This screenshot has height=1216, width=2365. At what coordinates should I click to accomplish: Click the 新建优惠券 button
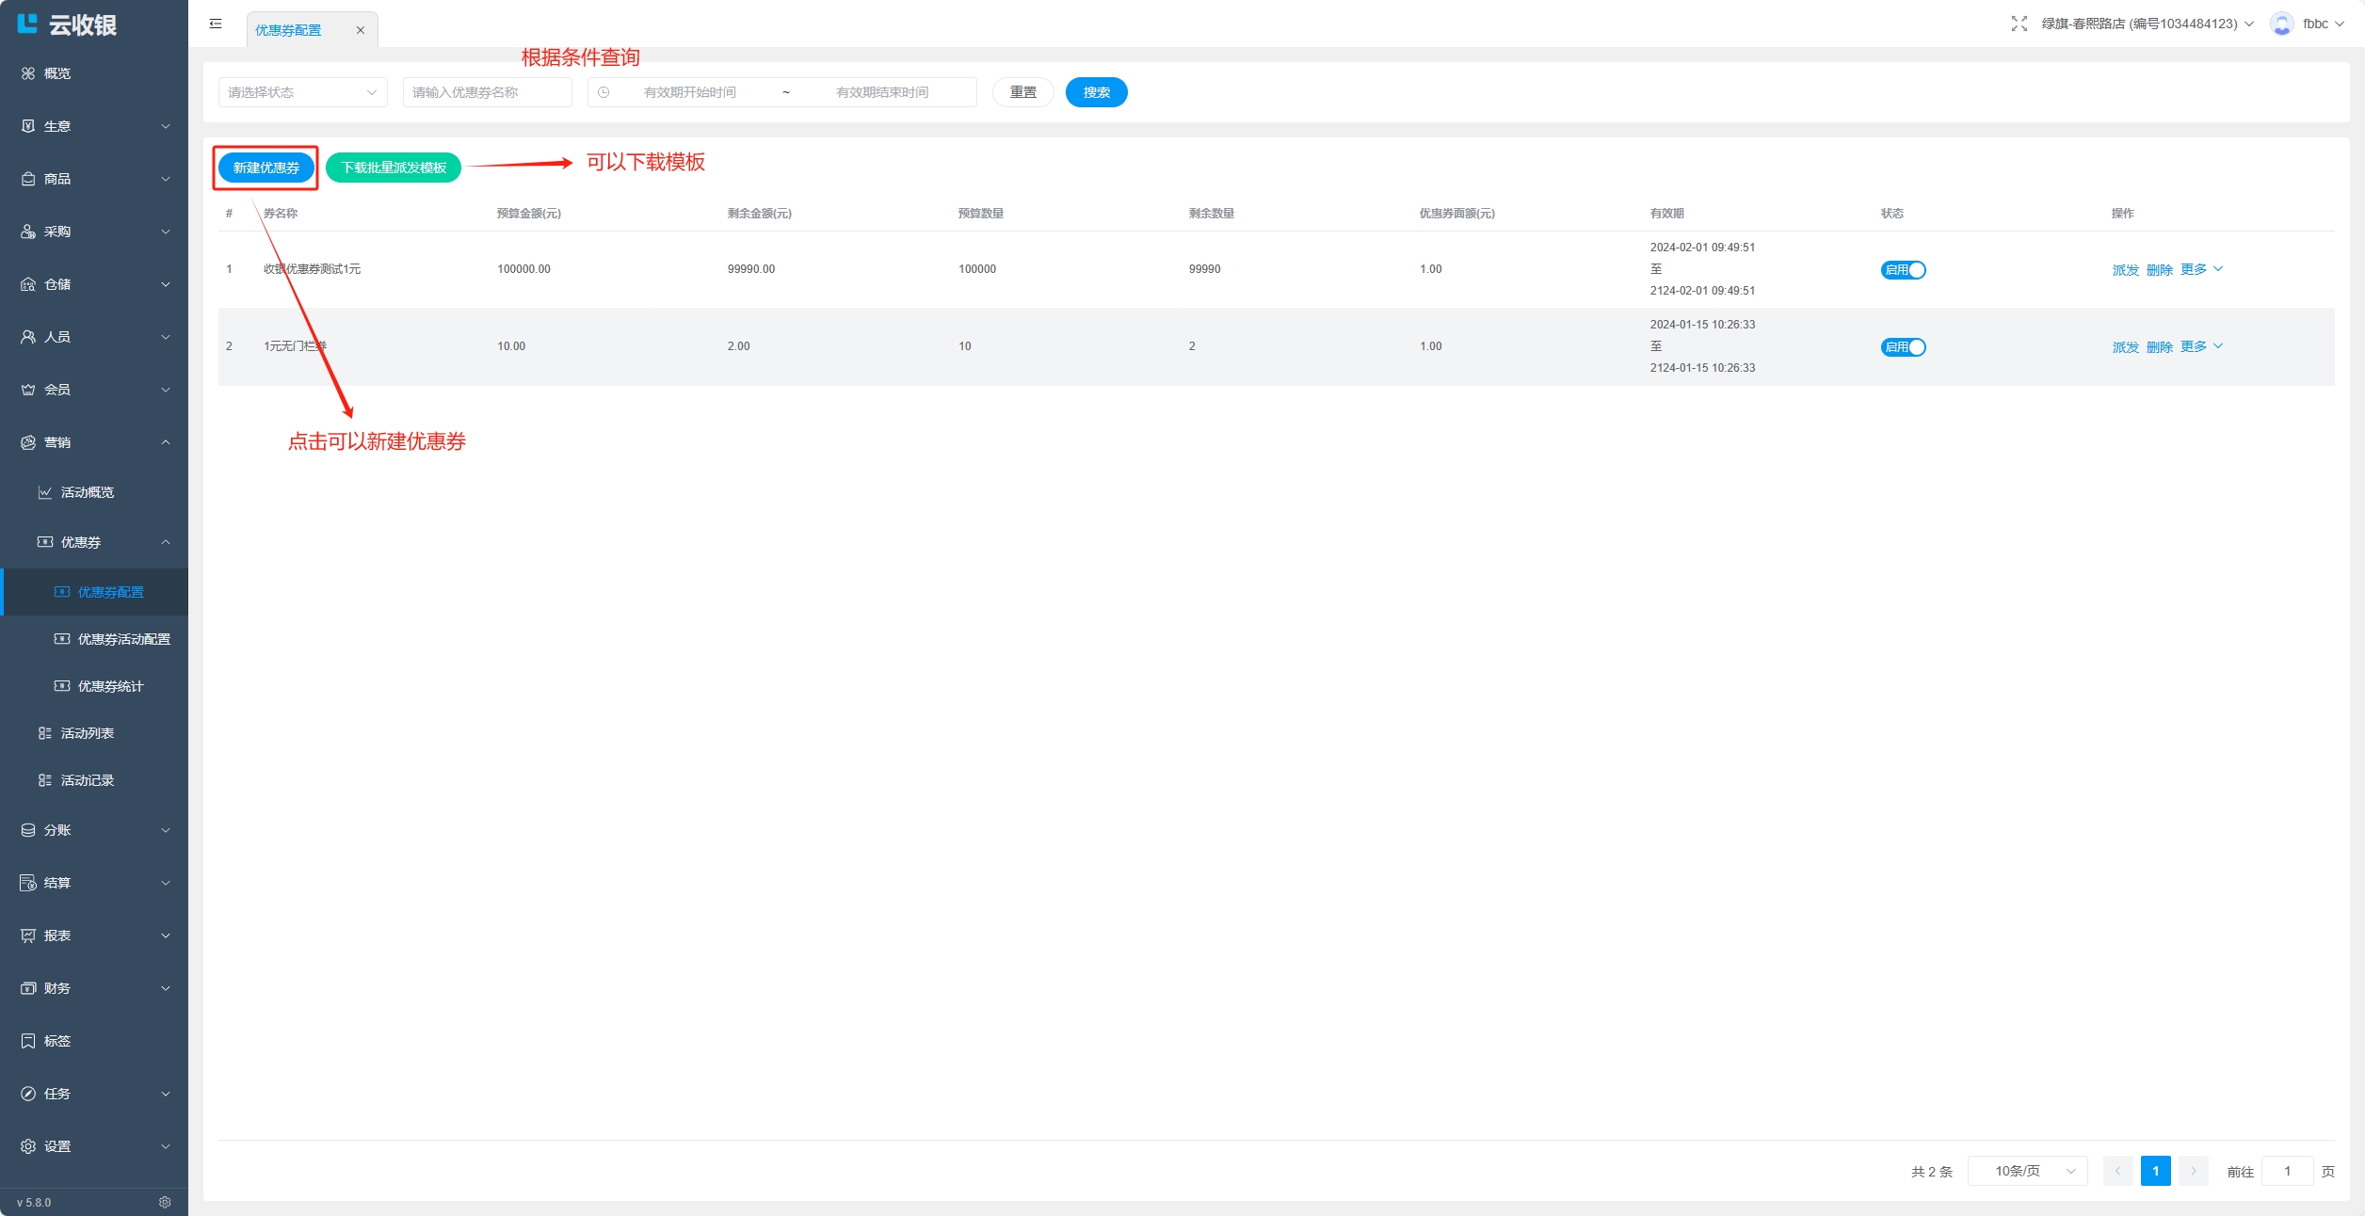[266, 168]
